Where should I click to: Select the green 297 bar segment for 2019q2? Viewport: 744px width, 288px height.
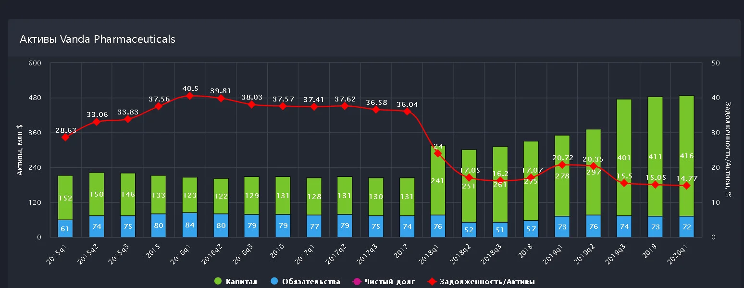(594, 172)
